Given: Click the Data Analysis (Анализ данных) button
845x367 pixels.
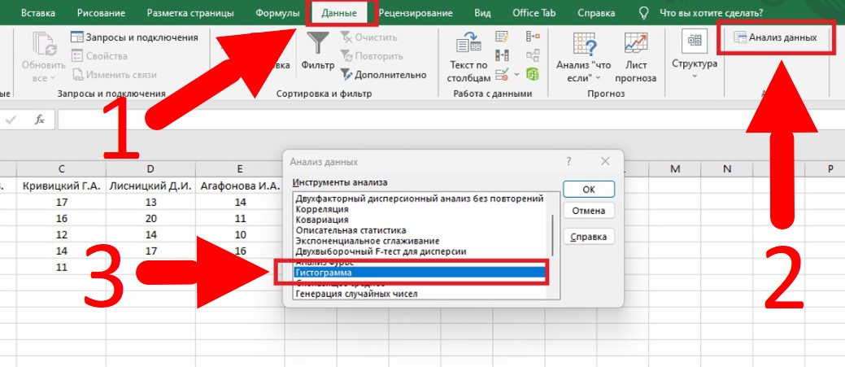Looking at the screenshot, I should 775,37.
